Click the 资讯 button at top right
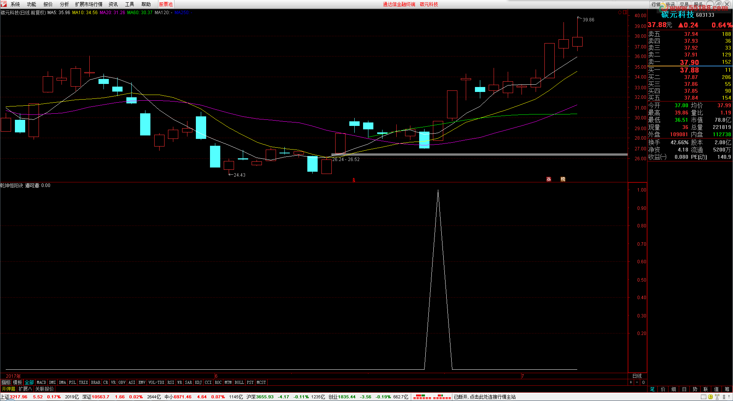 tap(670, 4)
